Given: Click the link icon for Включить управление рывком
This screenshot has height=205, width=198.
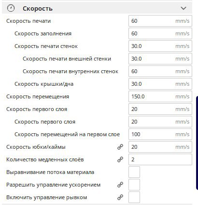Looking at the screenshot, I should pos(120,197).
